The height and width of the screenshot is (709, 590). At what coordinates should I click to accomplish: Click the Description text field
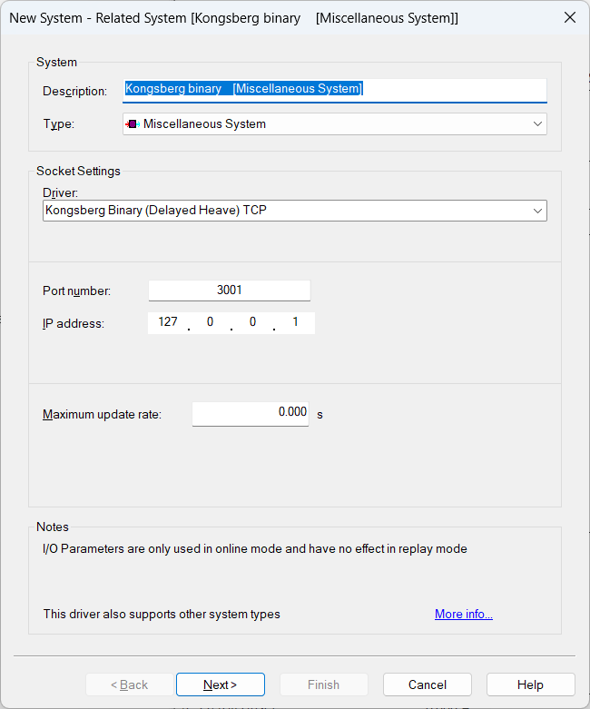tap(335, 90)
